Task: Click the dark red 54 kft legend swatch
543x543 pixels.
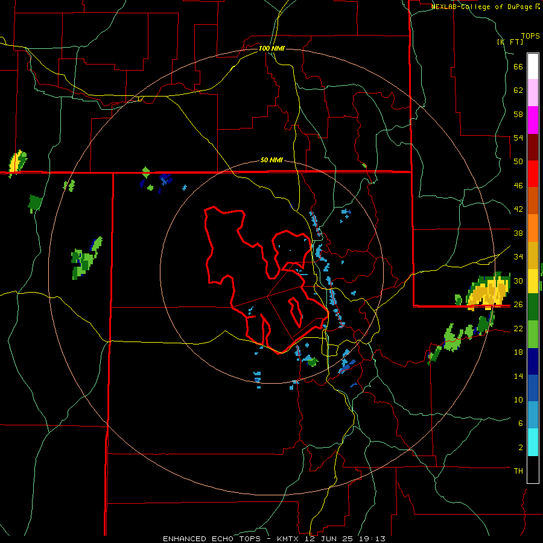Action: (533, 147)
